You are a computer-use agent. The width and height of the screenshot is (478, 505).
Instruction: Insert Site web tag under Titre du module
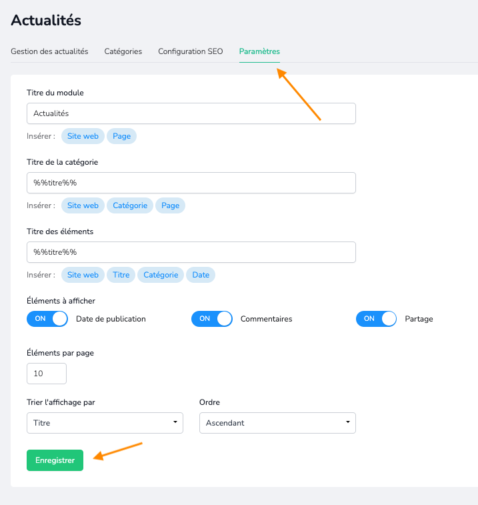tap(83, 136)
